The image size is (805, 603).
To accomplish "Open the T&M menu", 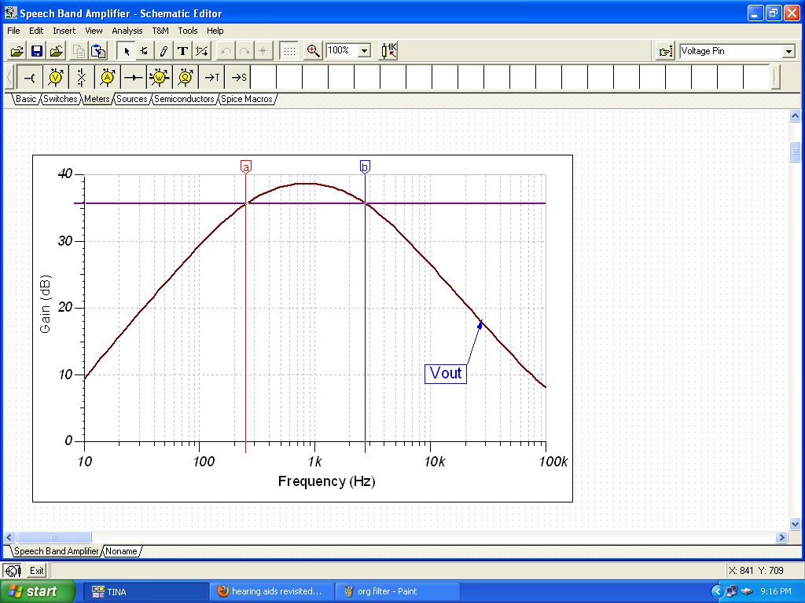I will tap(160, 31).
